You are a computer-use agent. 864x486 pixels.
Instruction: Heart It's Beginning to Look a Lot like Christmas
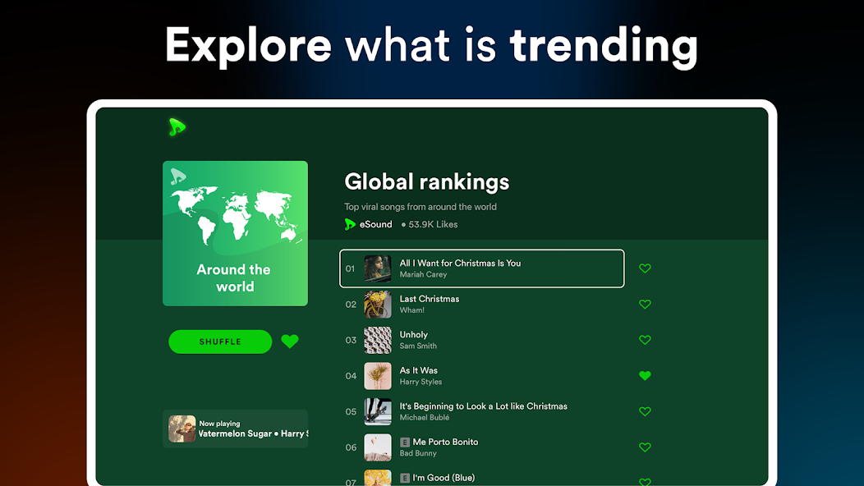(x=645, y=411)
